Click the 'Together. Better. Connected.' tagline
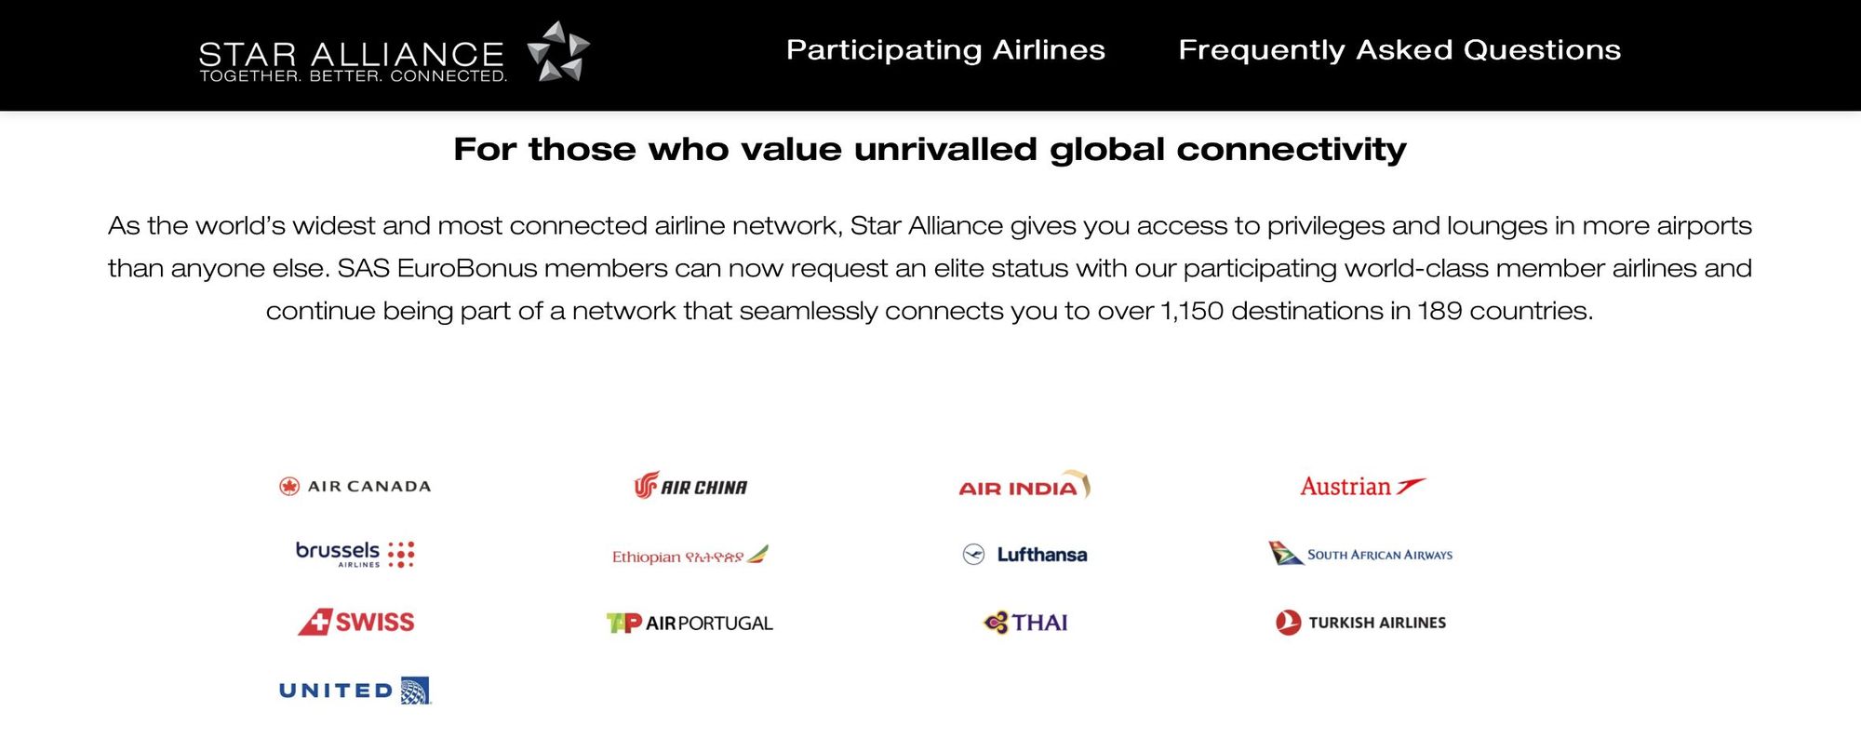Image resolution: width=1861 pixels, height=738 pixels. (x=354, y=76)
